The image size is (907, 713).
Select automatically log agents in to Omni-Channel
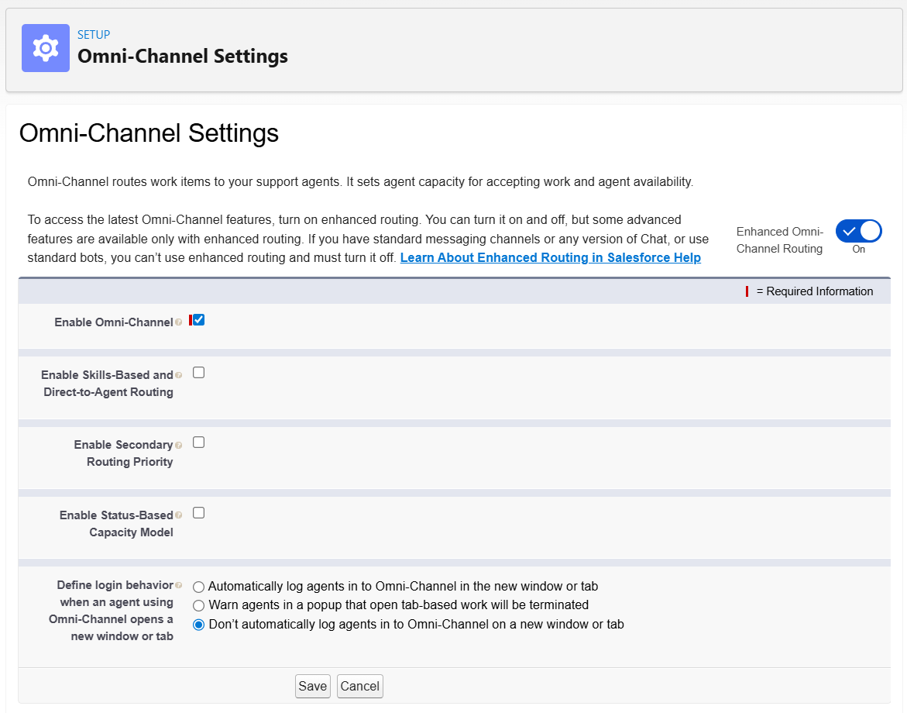(198, 587)
